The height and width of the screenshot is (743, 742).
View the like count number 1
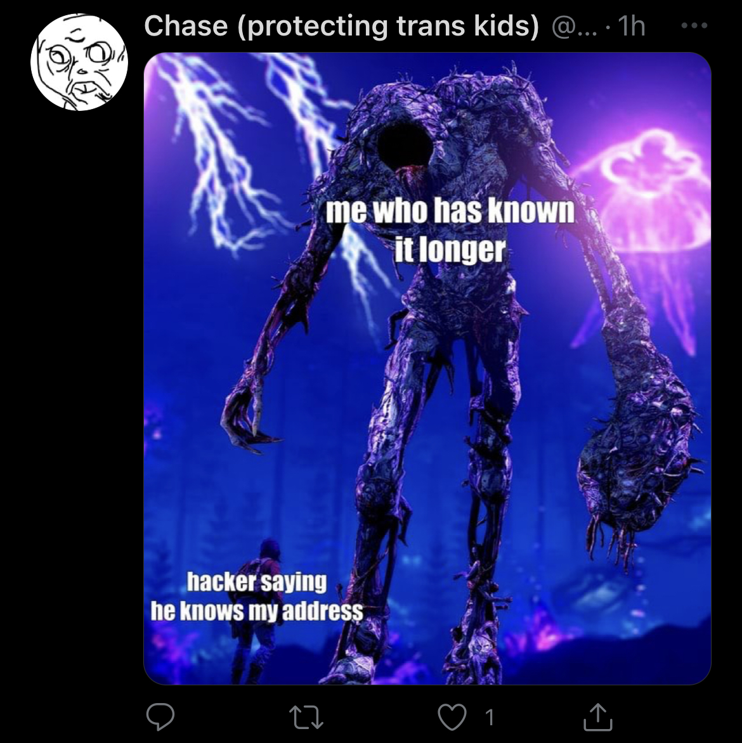(x=490, y=718)
